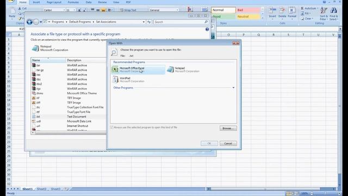348x196 pixels.
Task: Open help icon in Set Associations window
Action: [207, 29]
